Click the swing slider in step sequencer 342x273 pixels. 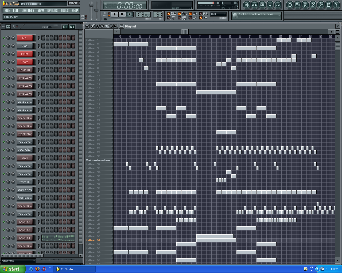[54, 26]
